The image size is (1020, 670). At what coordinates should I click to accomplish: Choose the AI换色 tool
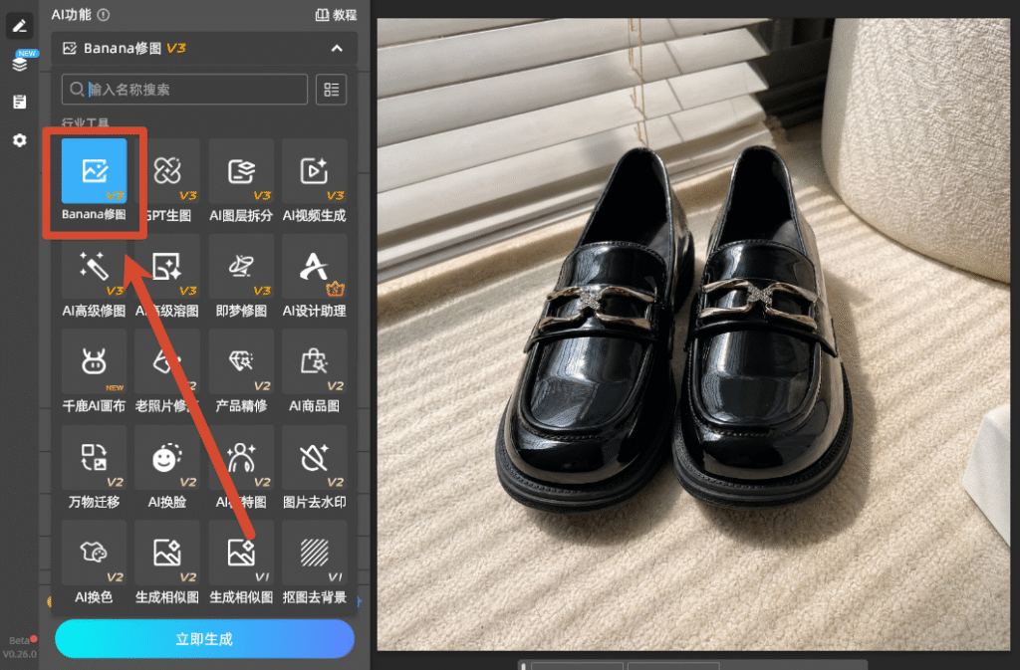tap(94, 553)
